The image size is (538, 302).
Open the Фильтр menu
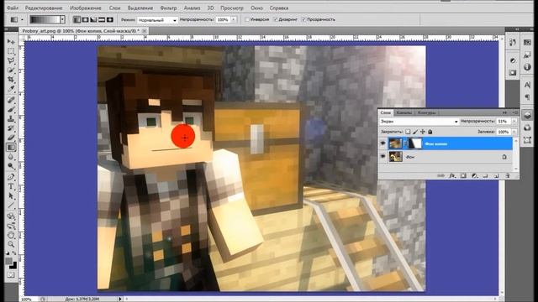[x=168, y=8]
